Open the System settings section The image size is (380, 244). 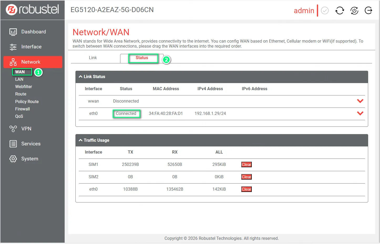(29, 159)
